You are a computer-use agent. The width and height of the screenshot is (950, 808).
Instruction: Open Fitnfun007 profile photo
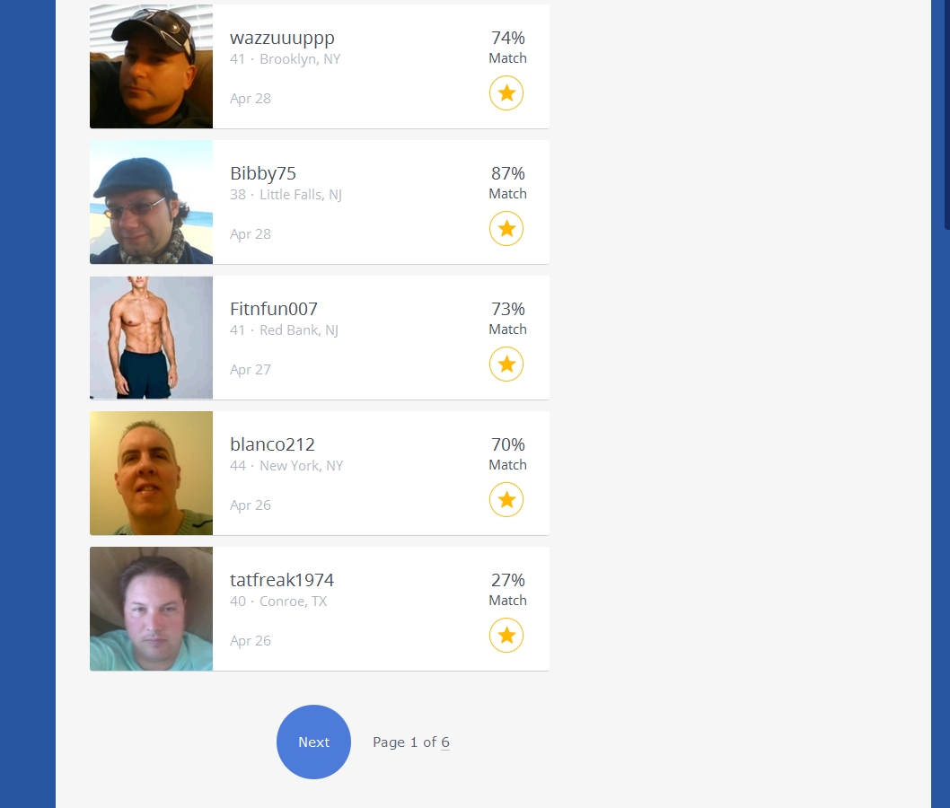(151, 338)
